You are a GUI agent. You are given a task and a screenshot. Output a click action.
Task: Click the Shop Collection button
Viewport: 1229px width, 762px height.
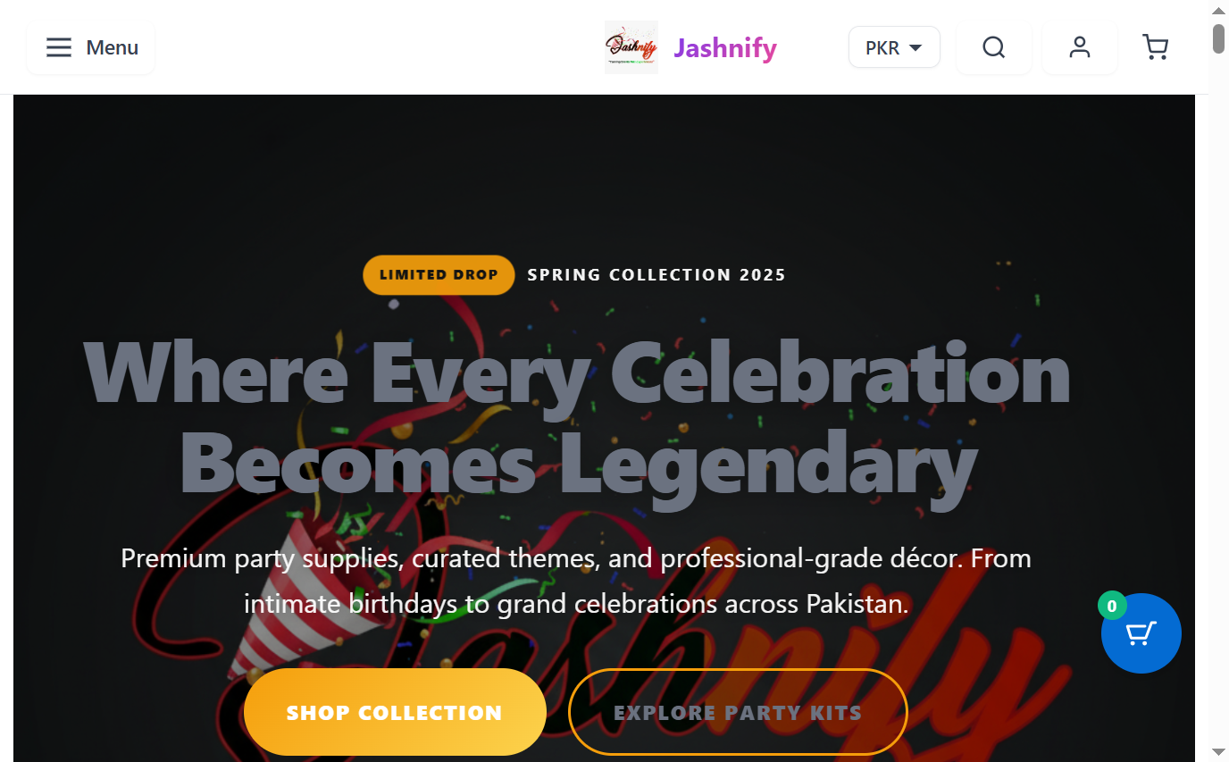coord(395,712)
